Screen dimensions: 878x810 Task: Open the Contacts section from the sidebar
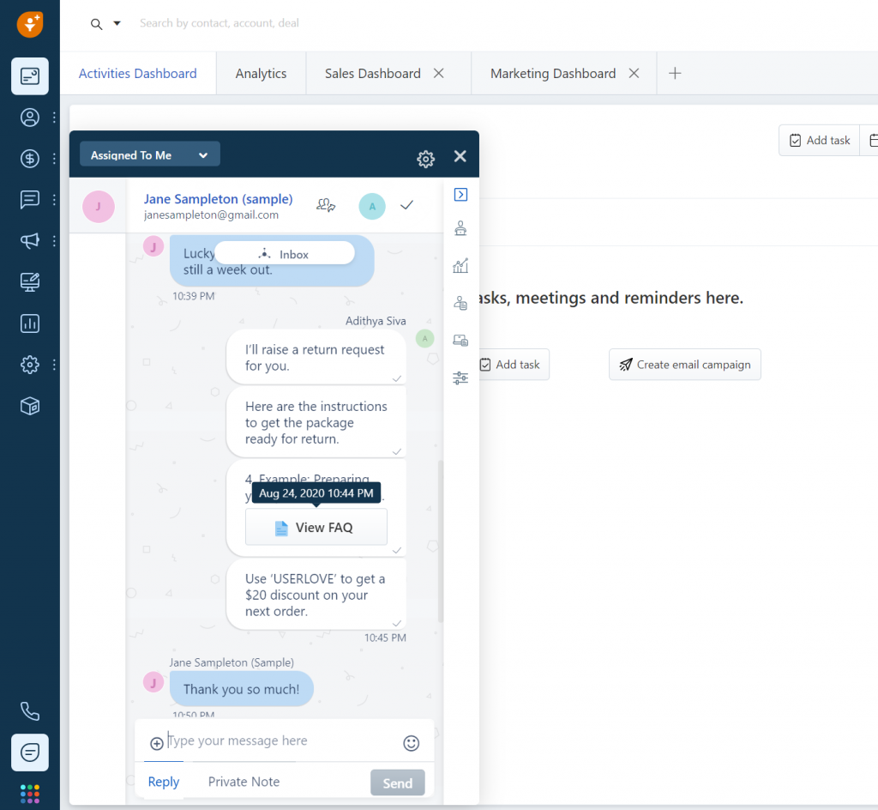[x=30, y=118]
